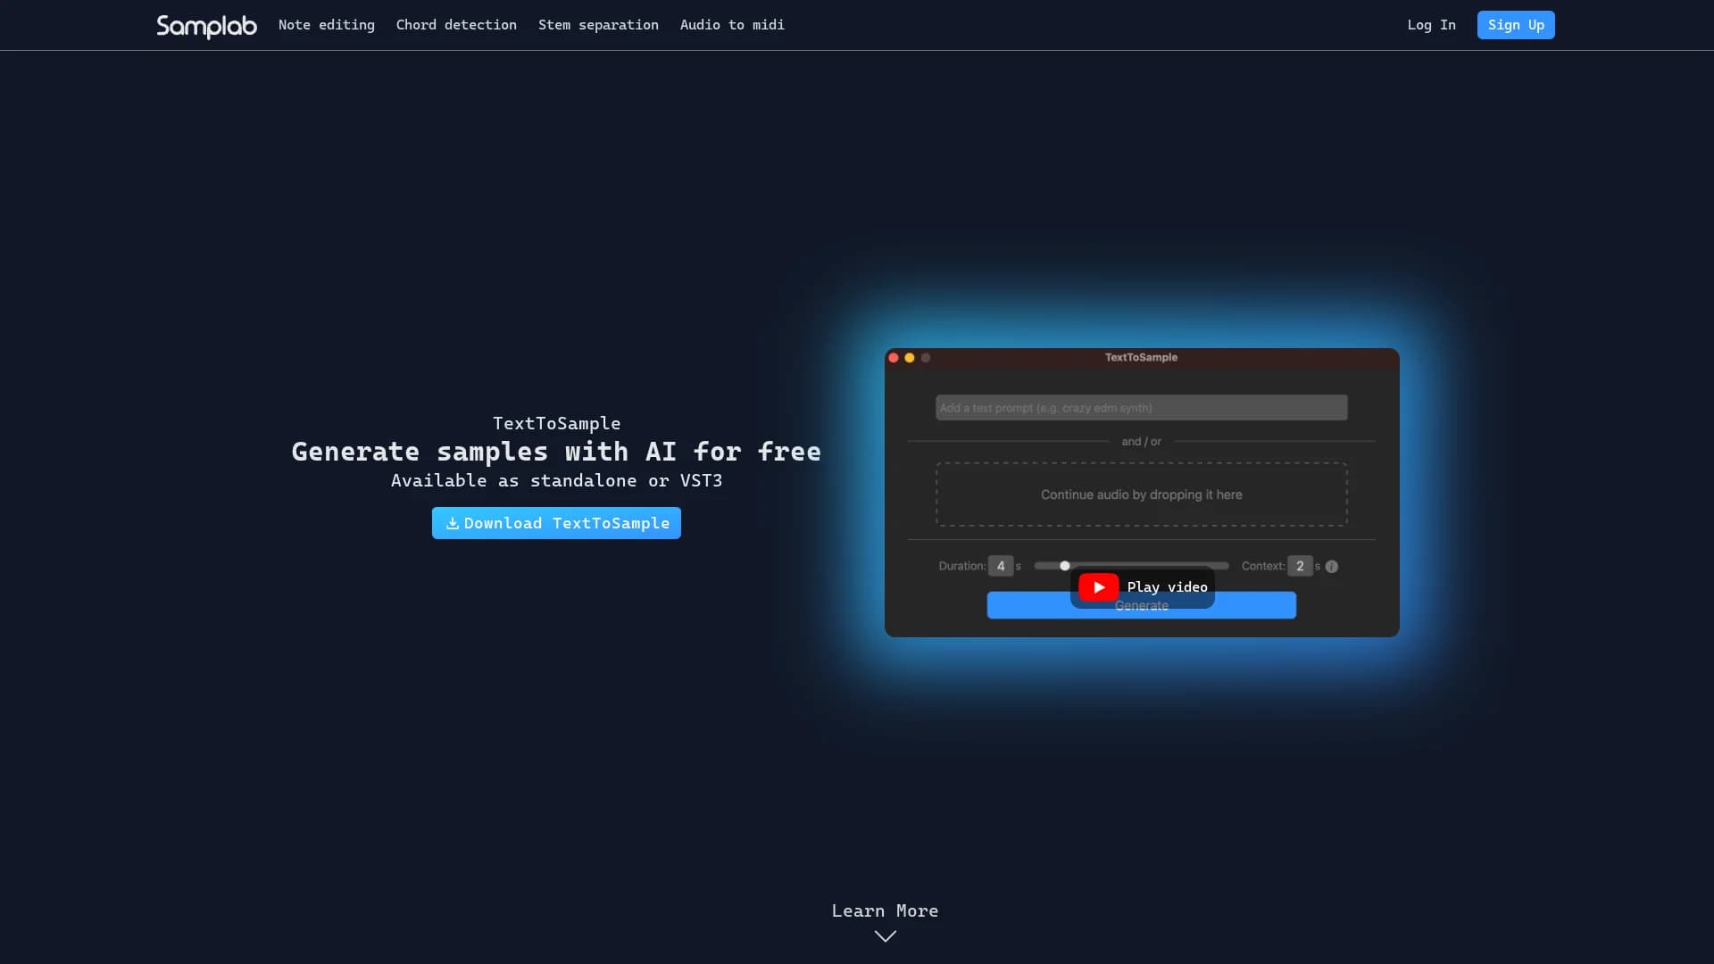This screenshot has width=1714, height=964.
Task: Click the 'Generate samples with AI for free' heading
Action: (556, 452)
